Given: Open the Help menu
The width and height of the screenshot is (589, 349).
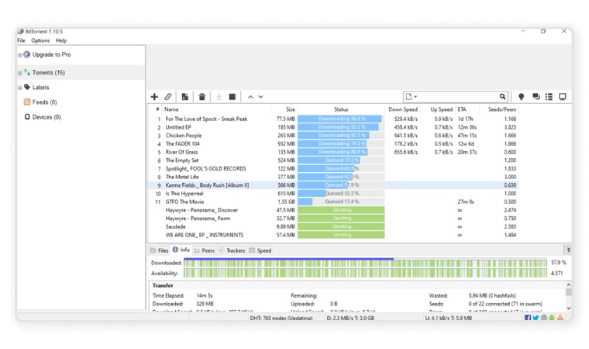Looking at the screenshot, I should pos(61,41).
